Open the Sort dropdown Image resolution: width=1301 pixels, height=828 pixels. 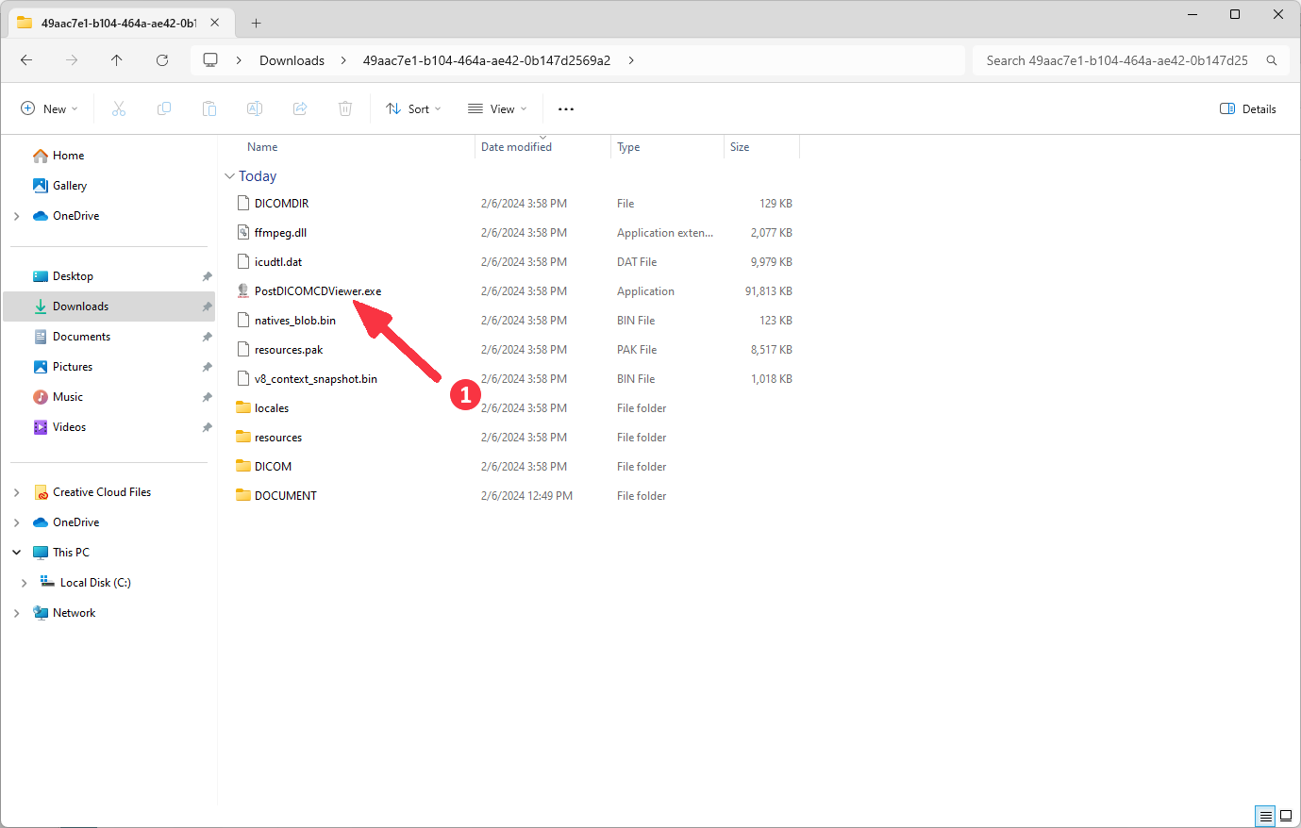pyautogui.click(x=412, y=108)
